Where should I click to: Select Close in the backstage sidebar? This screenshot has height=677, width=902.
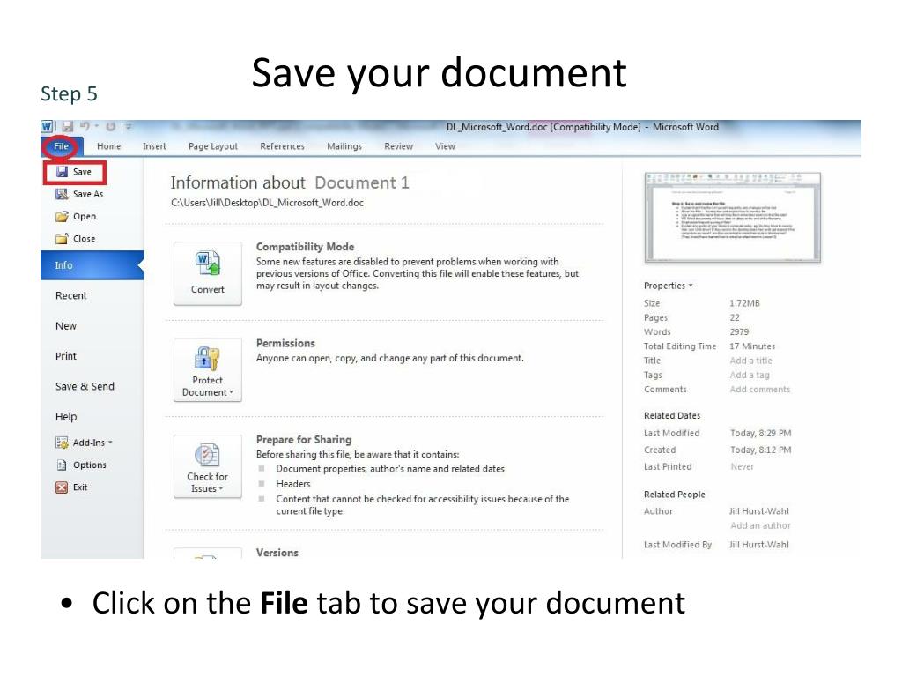click(76, 238)
